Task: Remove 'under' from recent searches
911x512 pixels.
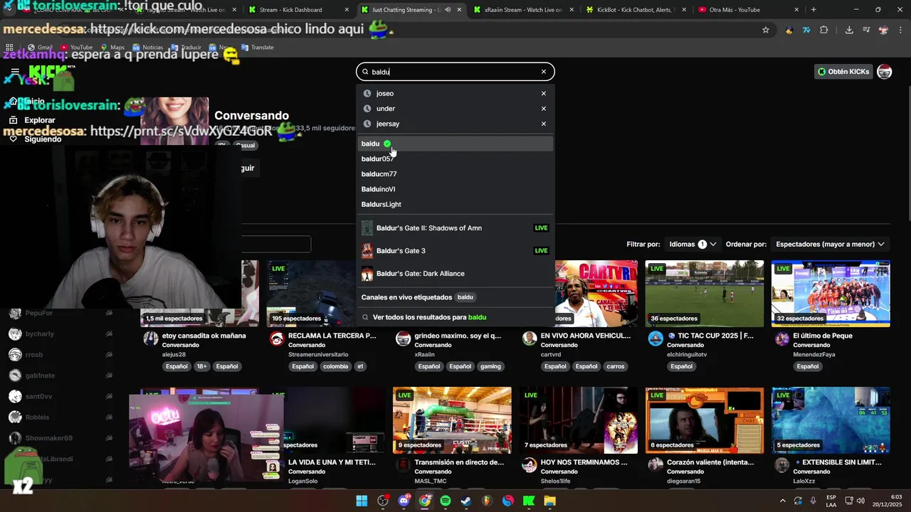Action: (x=544, y=109)
